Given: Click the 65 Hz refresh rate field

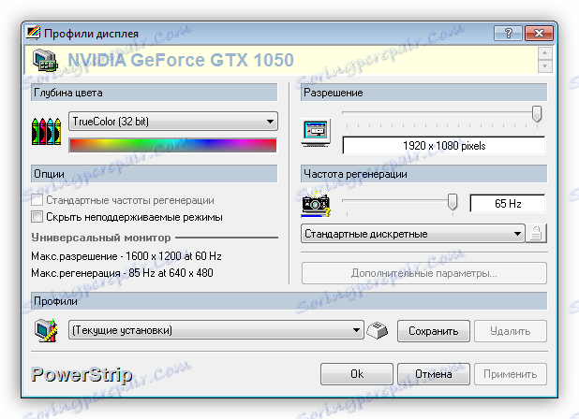Looking at the screenshot, I should (508, 203).
